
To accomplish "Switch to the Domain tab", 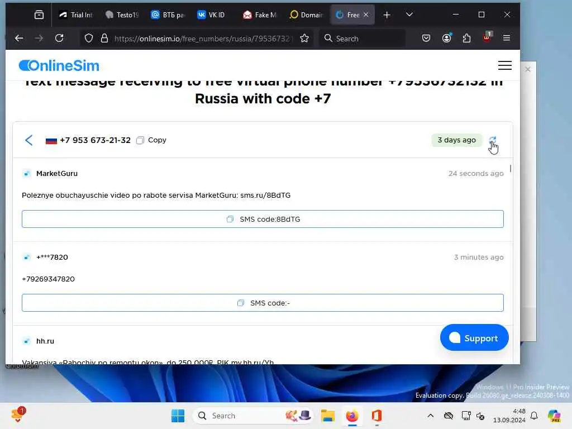I will point(307,15).
